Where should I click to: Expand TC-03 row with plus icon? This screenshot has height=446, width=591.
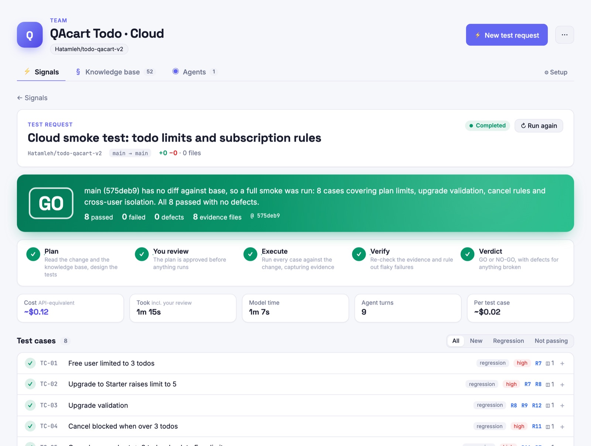[x=562, y=406]
